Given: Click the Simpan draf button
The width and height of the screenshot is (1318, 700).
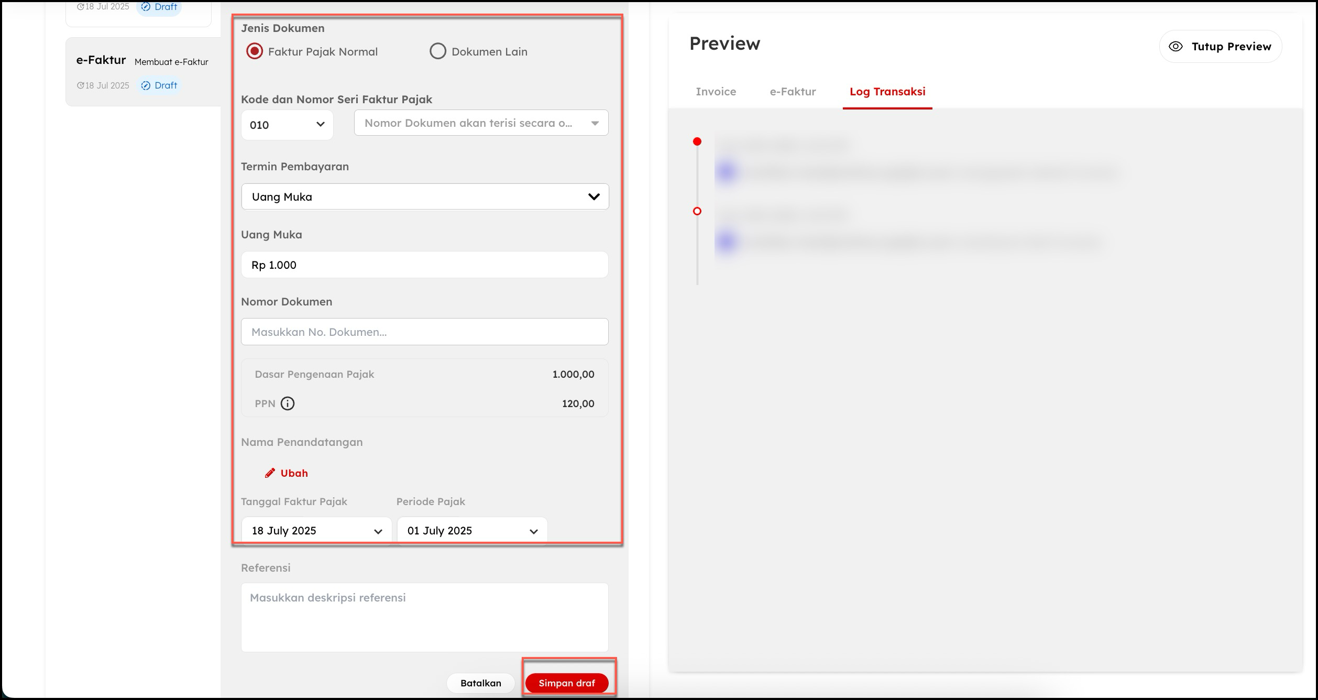Looking at the screenshot, I should tap(566, 683).
